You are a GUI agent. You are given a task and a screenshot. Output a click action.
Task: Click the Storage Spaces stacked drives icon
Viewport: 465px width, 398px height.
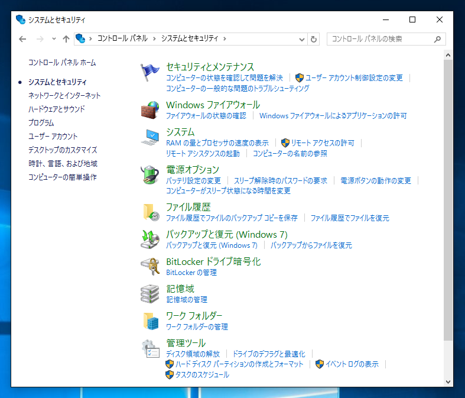(150, 294)
